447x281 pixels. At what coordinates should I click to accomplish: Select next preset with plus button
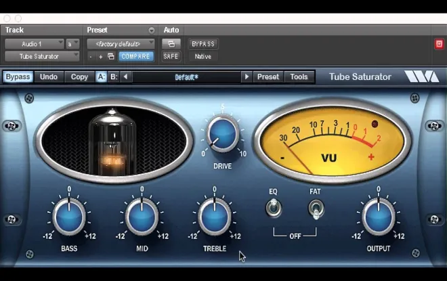100,57
